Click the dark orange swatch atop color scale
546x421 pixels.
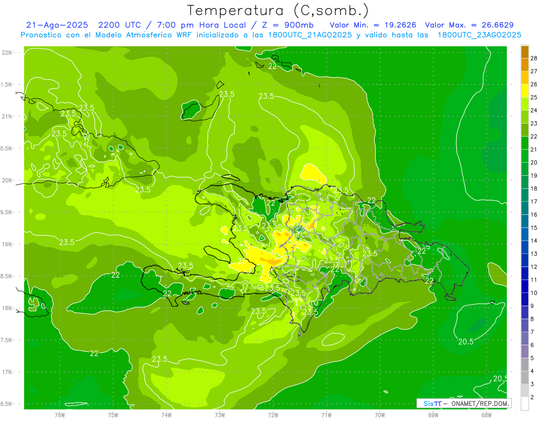click(525, 52)
